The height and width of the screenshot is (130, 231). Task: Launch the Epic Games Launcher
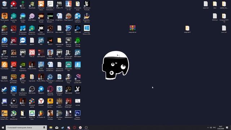(x=4, y=55)
